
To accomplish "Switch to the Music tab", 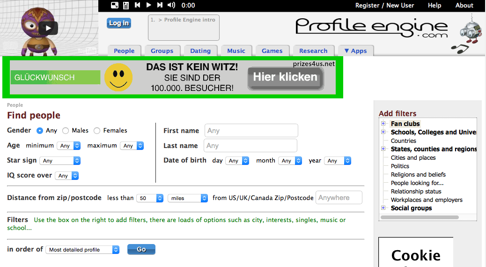I will point(236,51).
